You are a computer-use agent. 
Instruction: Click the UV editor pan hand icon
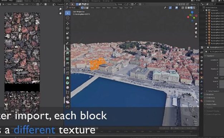tap(60, 13)
